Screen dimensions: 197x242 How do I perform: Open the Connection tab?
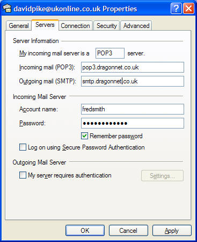75,26
